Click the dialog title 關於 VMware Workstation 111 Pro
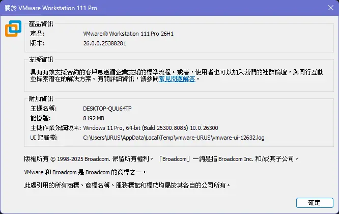This screenshot has width=339, height=214. (x=51, y=8)
